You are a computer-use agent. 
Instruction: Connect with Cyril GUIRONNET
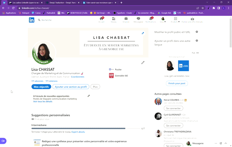(x=173, y=126)
